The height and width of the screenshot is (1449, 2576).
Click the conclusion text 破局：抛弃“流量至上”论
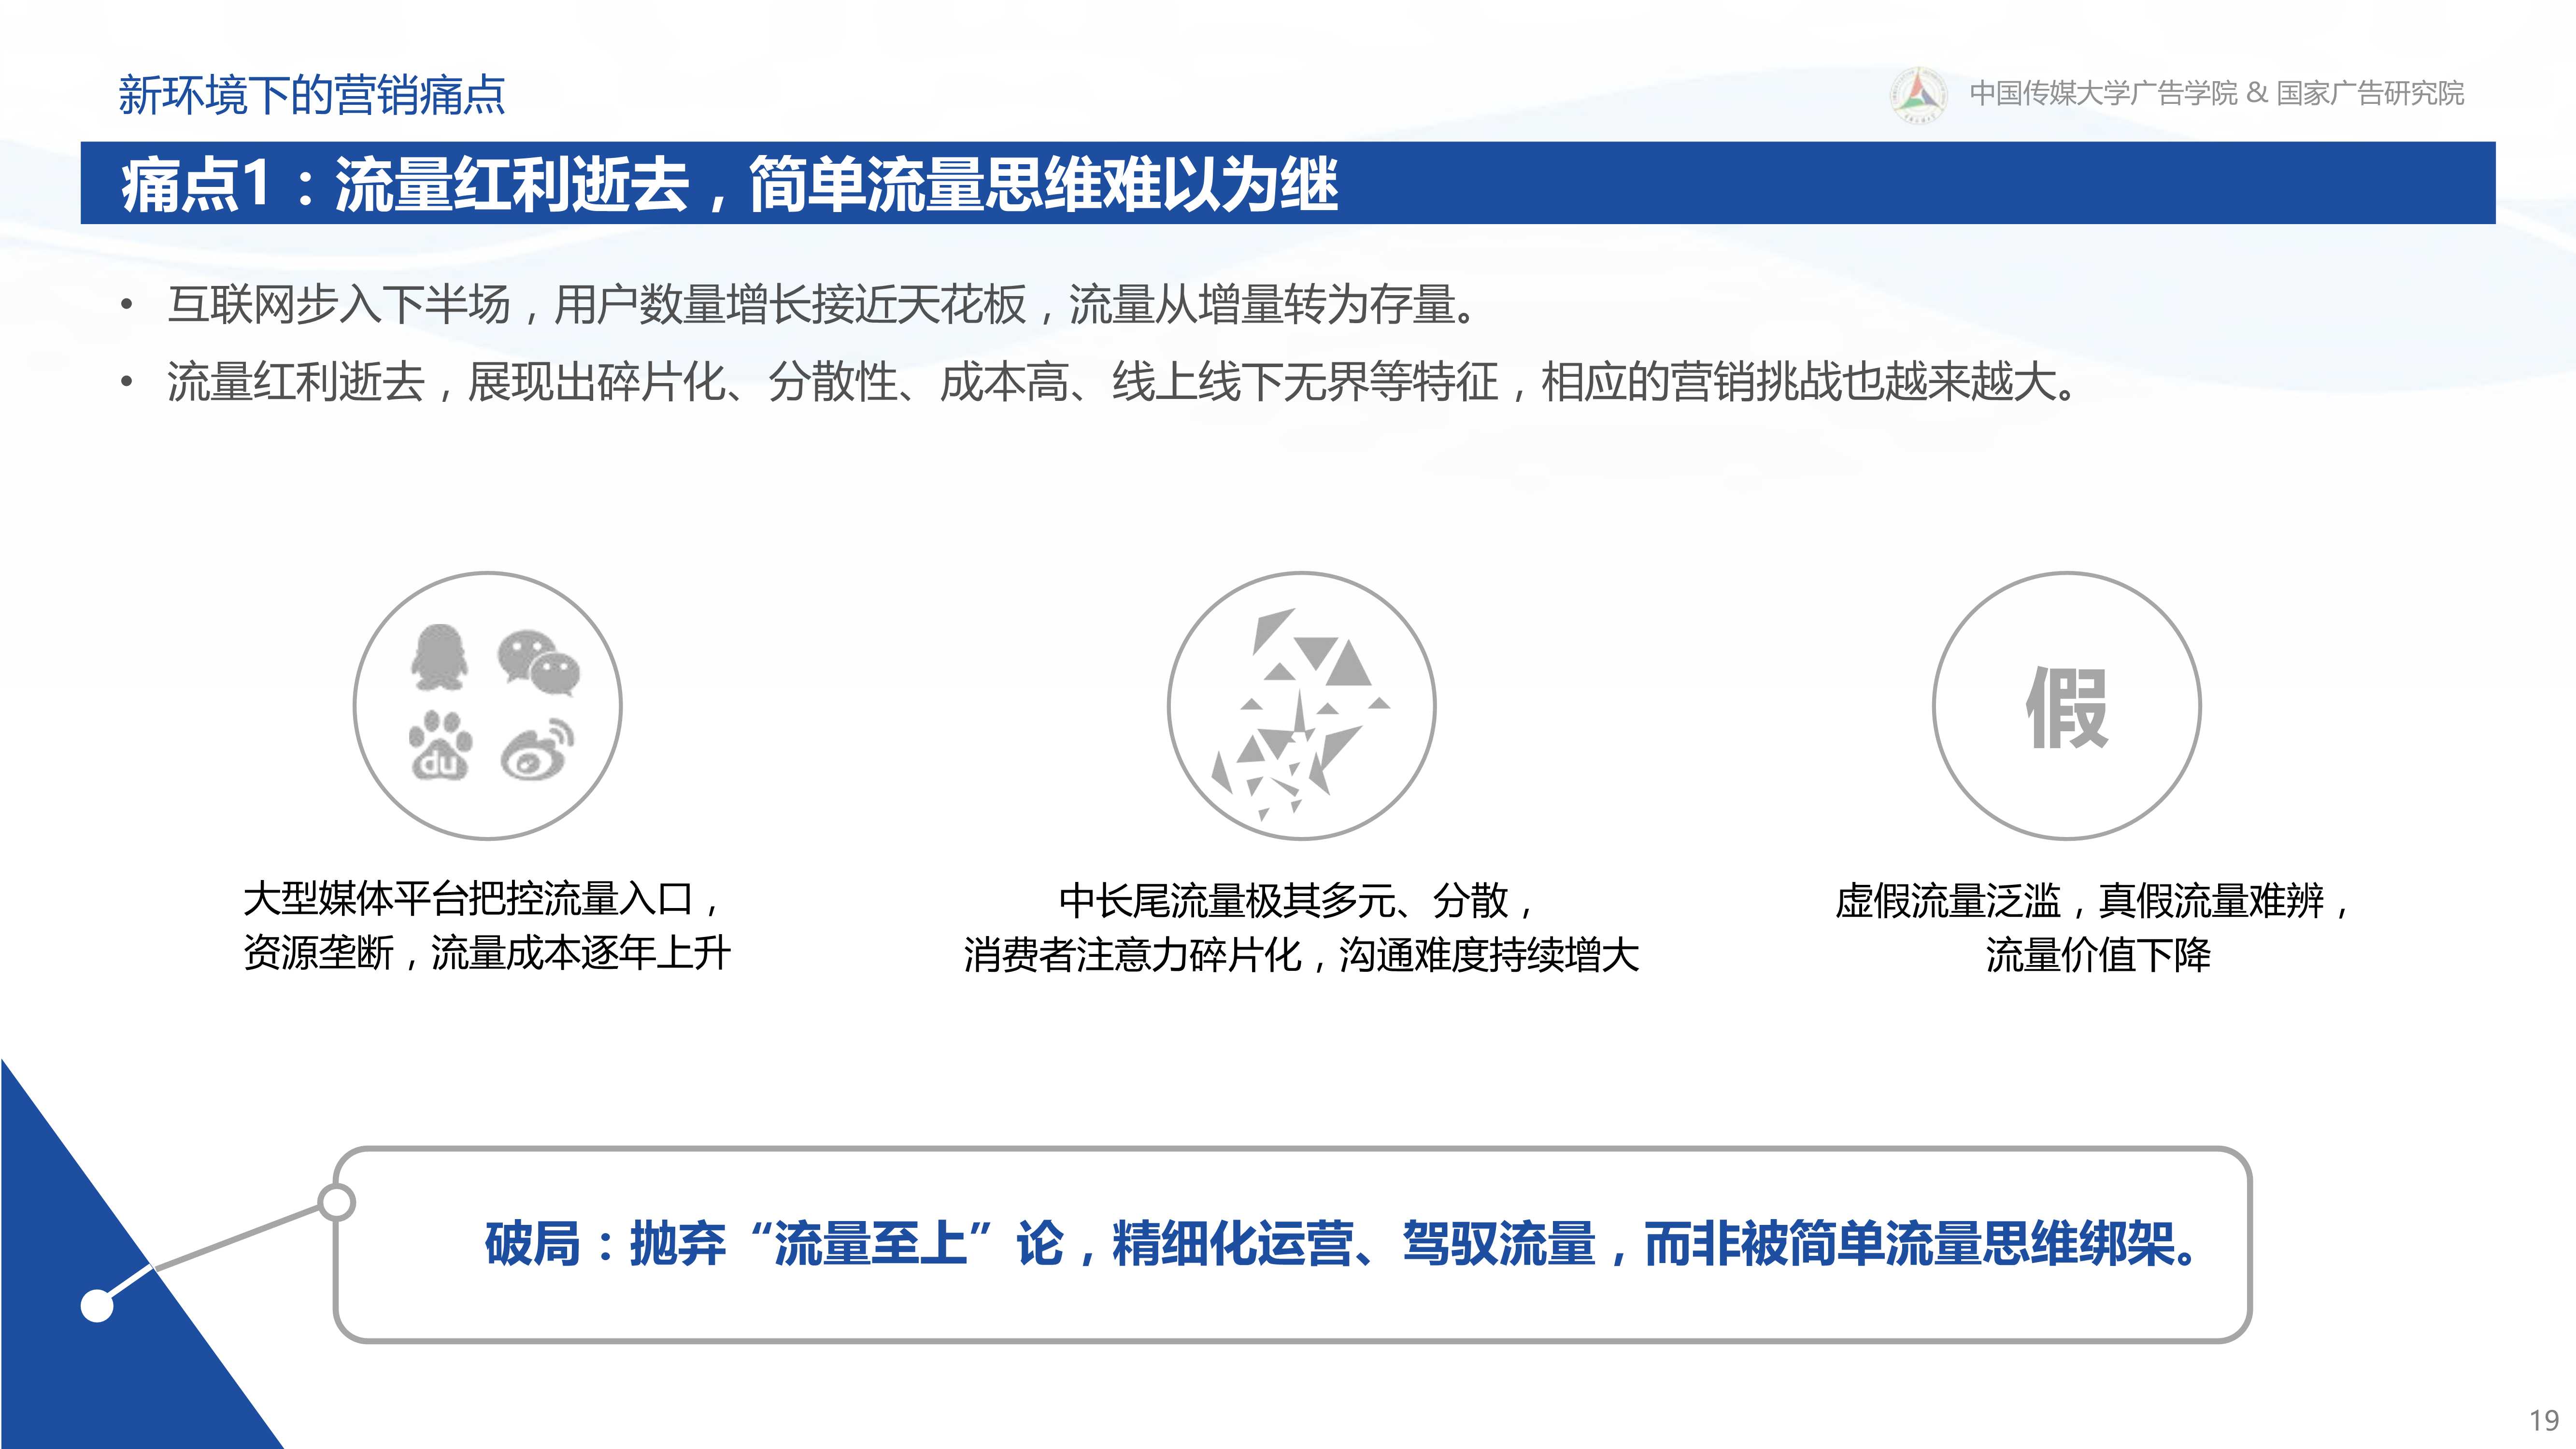(774, 1244)
